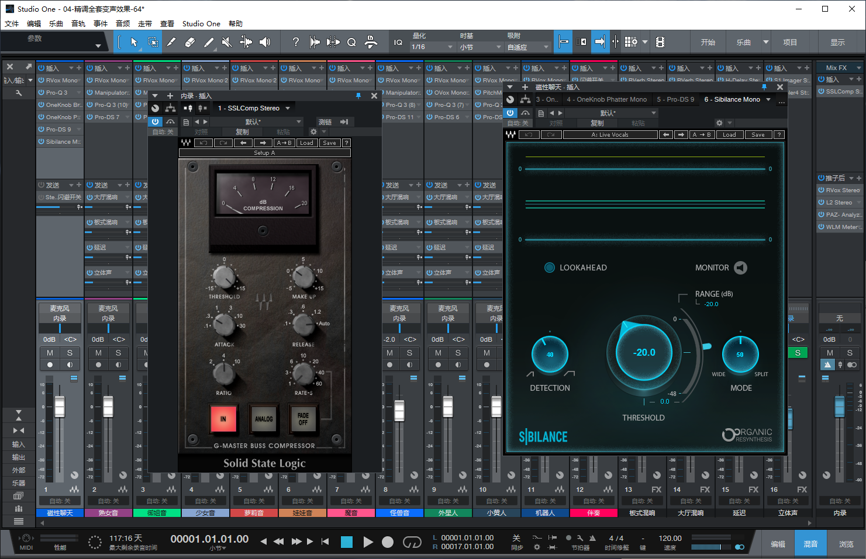Enable LOOKAHEAD in the Sibilance plugin

[x=550, y=268]
